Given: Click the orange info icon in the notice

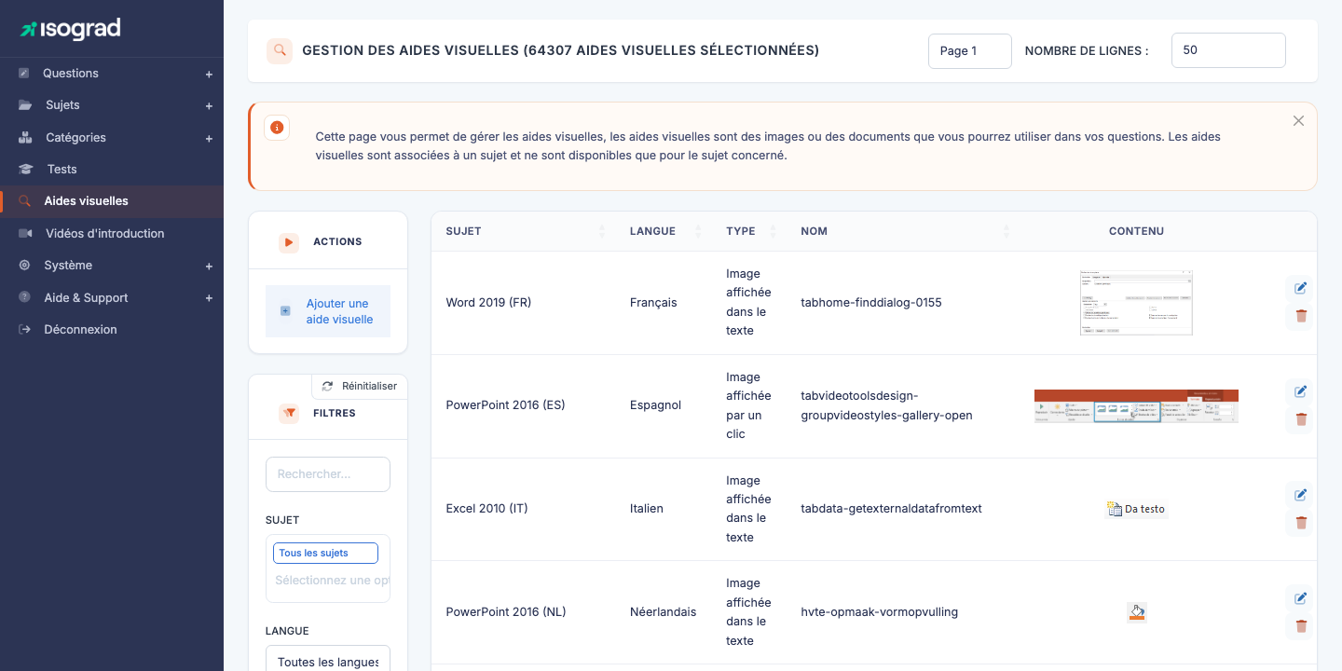Looking at the screenshot, I should pyautogui.click(x=277, y=128).
